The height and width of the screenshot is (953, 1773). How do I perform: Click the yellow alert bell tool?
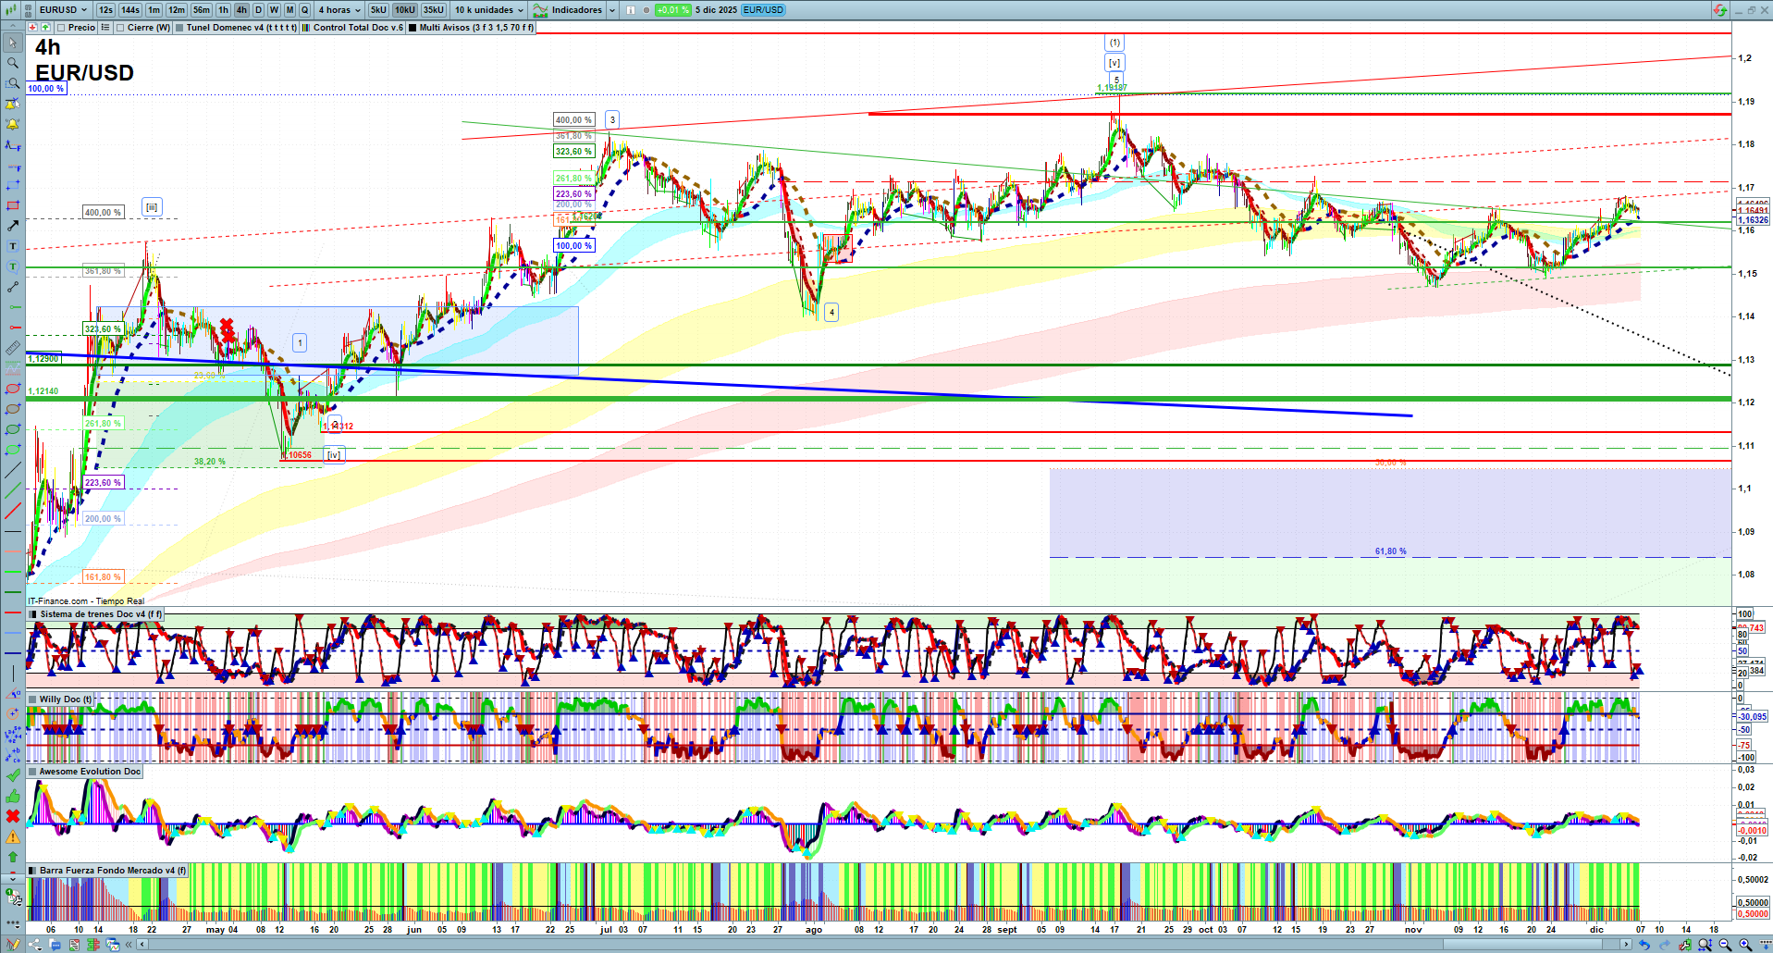point(13,124)
